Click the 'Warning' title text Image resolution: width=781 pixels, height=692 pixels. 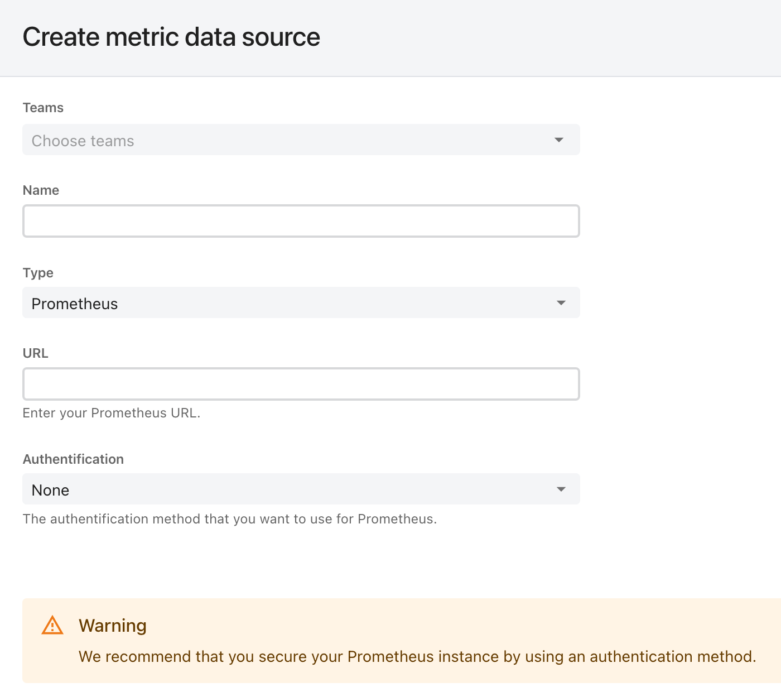pyautogui.click(x=113, y=626)
